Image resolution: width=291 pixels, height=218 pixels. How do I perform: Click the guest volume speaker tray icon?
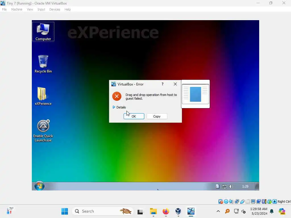(x=231, y=186)
